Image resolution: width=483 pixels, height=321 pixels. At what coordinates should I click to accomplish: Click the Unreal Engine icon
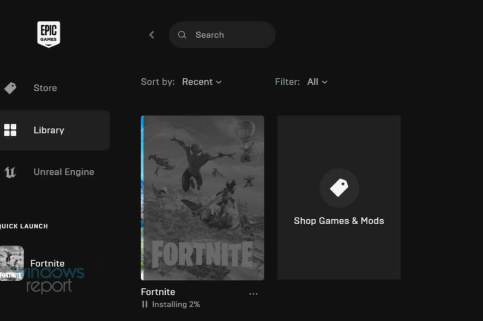(x=11, y=171)
